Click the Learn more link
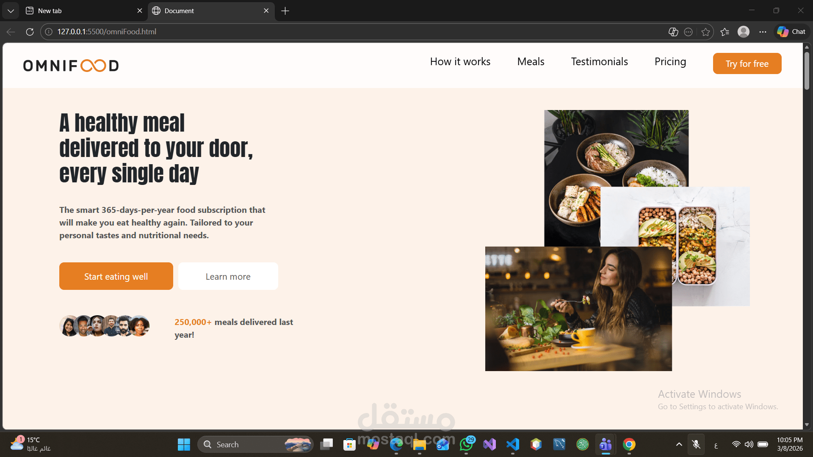 (x=228, y=276)
